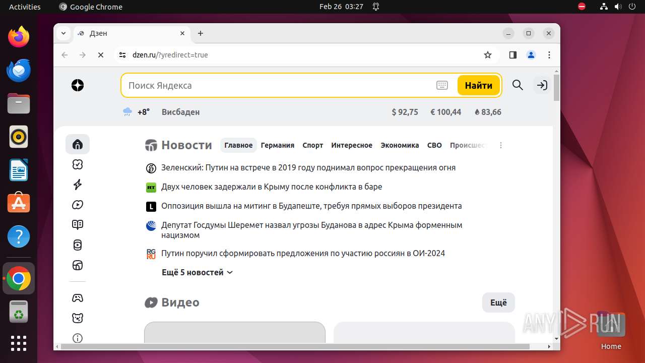645x363 pixels.
Task: Click the oil price 83,66
Action: pos(488,112)
